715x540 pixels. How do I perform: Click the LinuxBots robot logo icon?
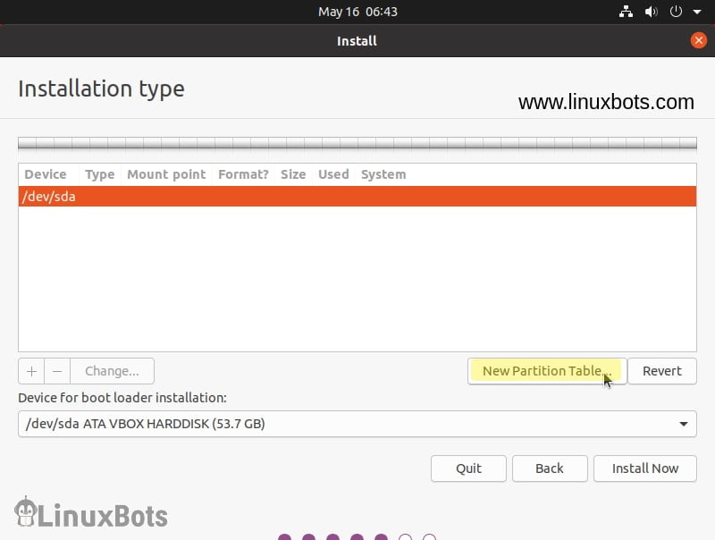24,514
